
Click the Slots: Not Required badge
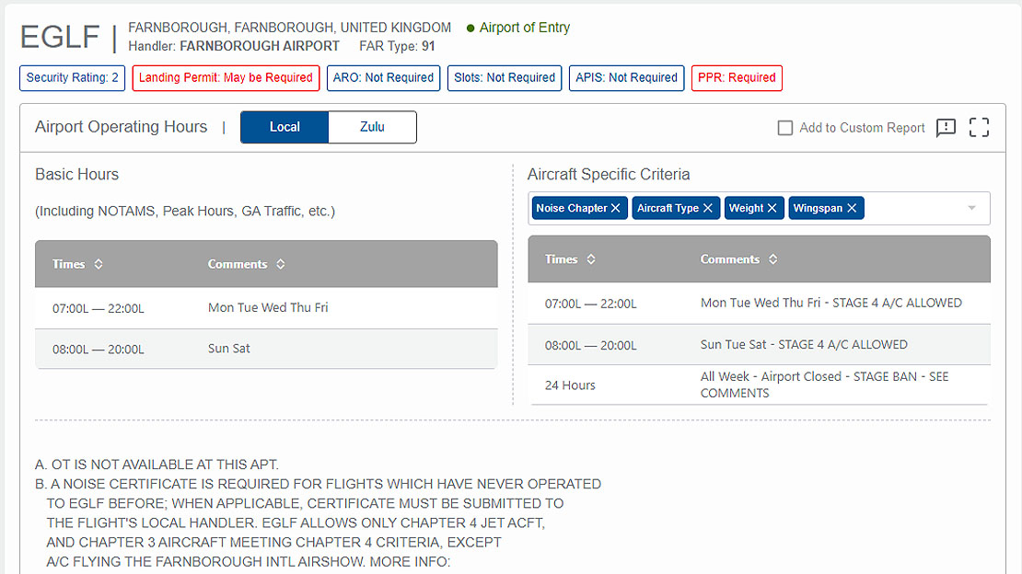tap(505, 78)
